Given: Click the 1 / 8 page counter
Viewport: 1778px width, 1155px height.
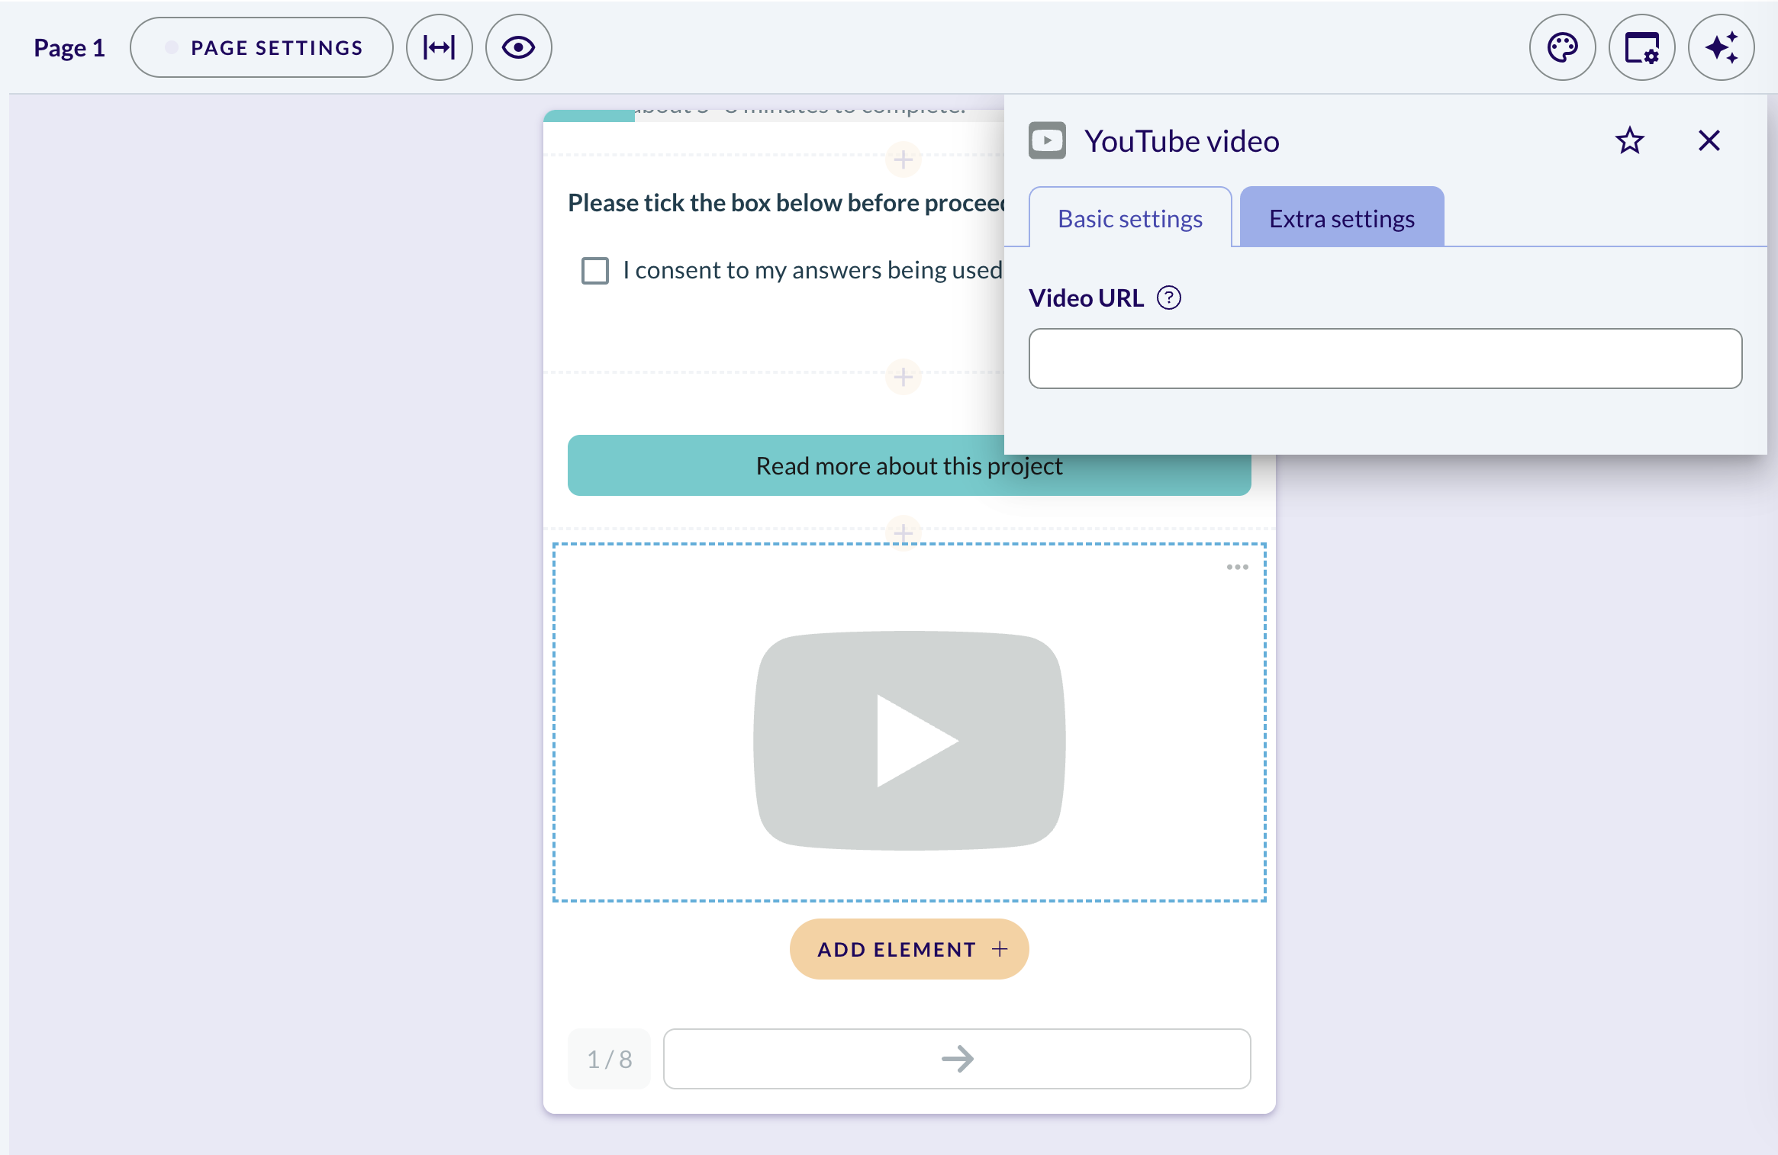Looking at the screenshot, I should pos(609,1059).
